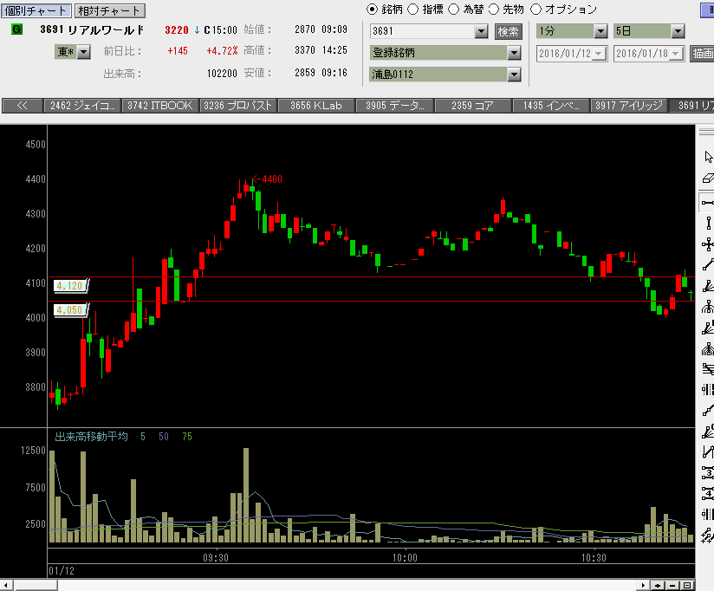Screen dimensions: 714x591
Task: Switch to the 相対チャート tab
Action: [109, 10]
